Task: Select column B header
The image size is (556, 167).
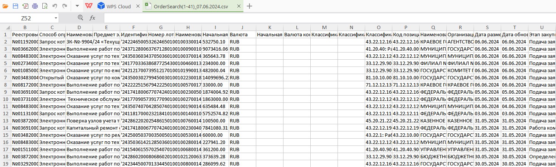Action: tap(25, 27)
